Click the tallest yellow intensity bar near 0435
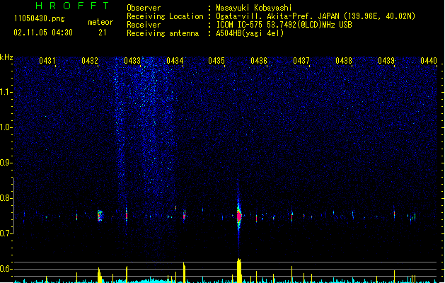Viewport: 445px width, 283px height. click(x=239, y=270)
